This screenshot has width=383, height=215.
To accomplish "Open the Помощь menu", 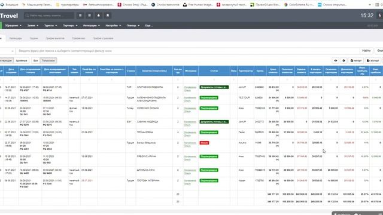I will tap(133, 26).
